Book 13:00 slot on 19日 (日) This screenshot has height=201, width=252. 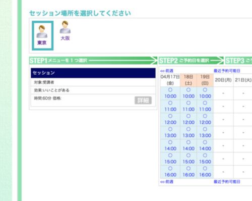[x=205, y=133]
